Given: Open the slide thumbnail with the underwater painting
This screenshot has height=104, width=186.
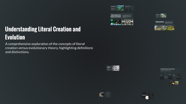Looking at the screenshot, I should (117, 8).
